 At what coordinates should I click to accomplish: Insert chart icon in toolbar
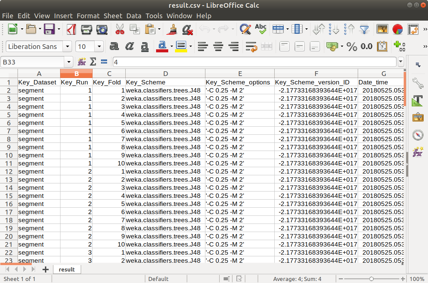(x=398, y=29)
